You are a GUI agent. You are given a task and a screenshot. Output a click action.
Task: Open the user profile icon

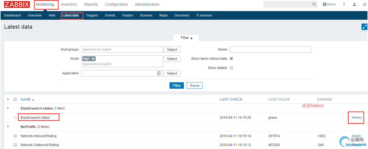pyautogui.click(x=354, y=4)
